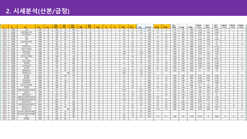Open the 전세가율 column filter dropdown
This screenshot has width=247, height=139.
[152, 27]
